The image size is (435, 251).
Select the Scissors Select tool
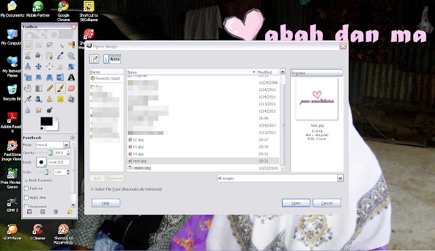pos(28,56)
